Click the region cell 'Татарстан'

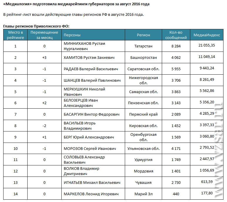point(143,46)
